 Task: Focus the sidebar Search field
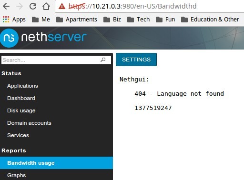coord(56,60)
